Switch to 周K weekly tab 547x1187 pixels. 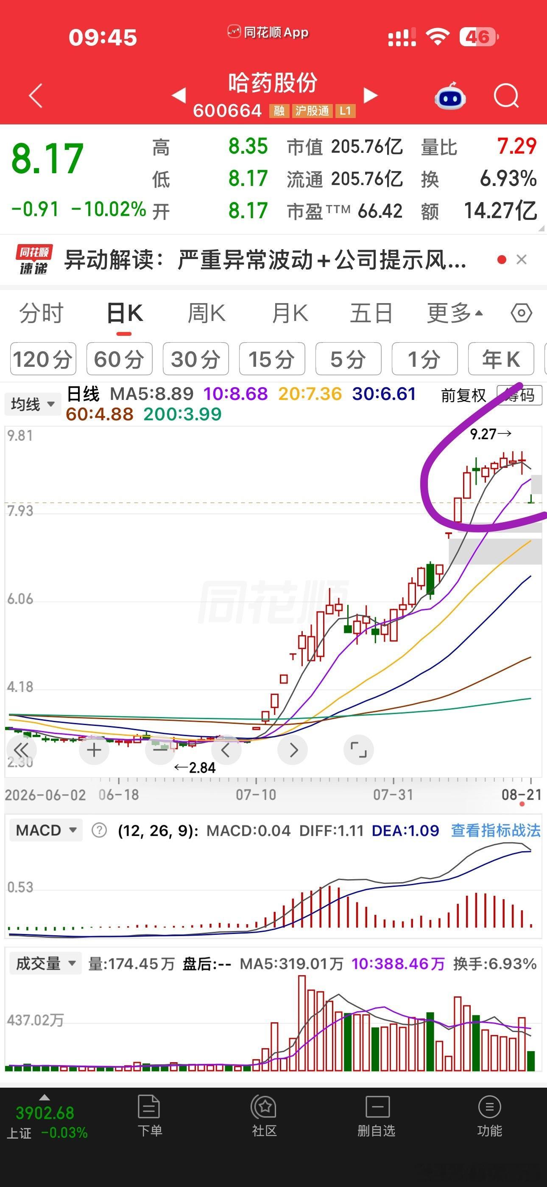point(207,313)
